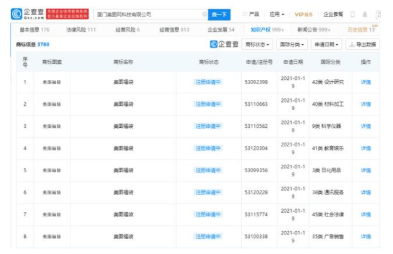Click the 企查查 logo above the table

point(224,44)
